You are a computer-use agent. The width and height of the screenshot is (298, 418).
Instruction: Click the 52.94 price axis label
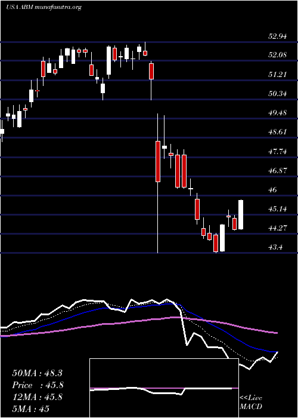(278, 36)
